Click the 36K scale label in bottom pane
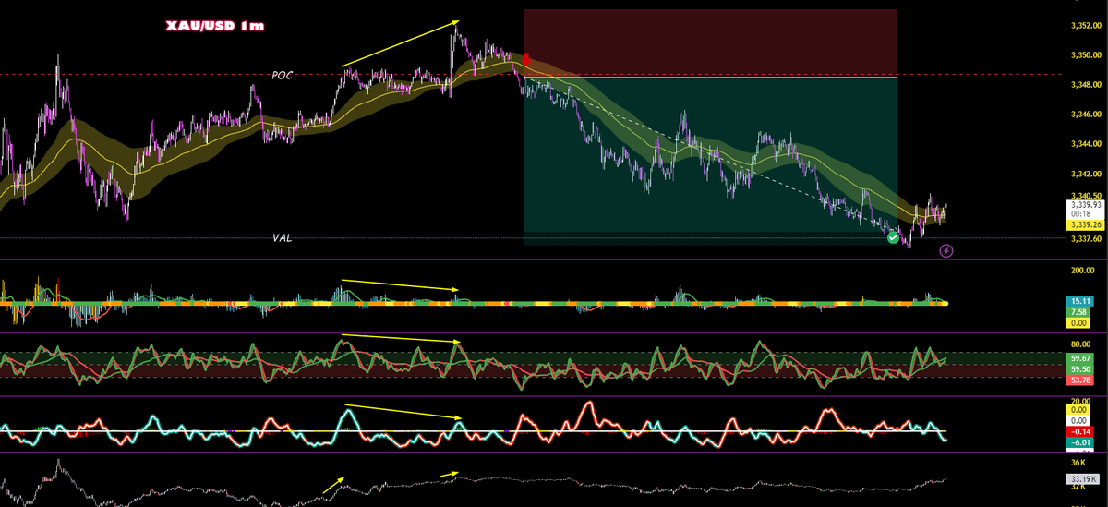 [1077, 462]
